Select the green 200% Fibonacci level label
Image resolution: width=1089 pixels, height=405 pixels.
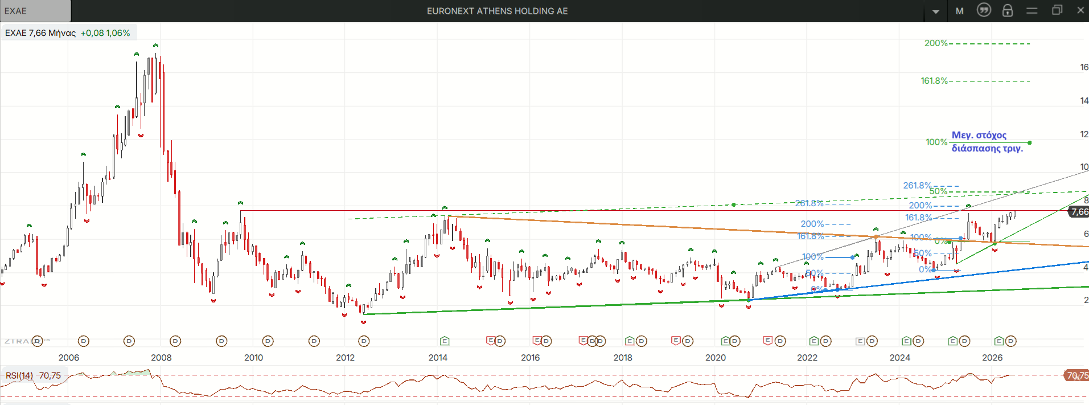(936, 43)
